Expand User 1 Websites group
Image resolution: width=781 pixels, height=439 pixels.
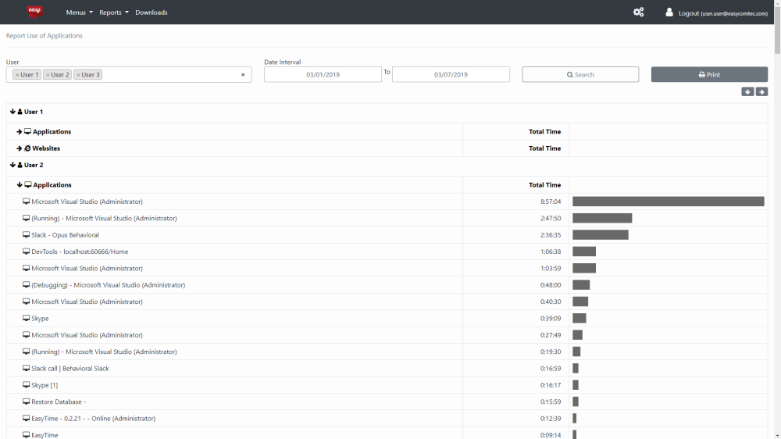coord(19,148)
